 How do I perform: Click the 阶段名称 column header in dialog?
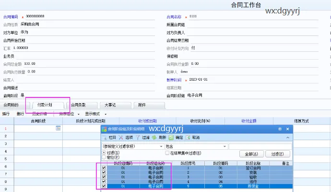coord(253,163)
